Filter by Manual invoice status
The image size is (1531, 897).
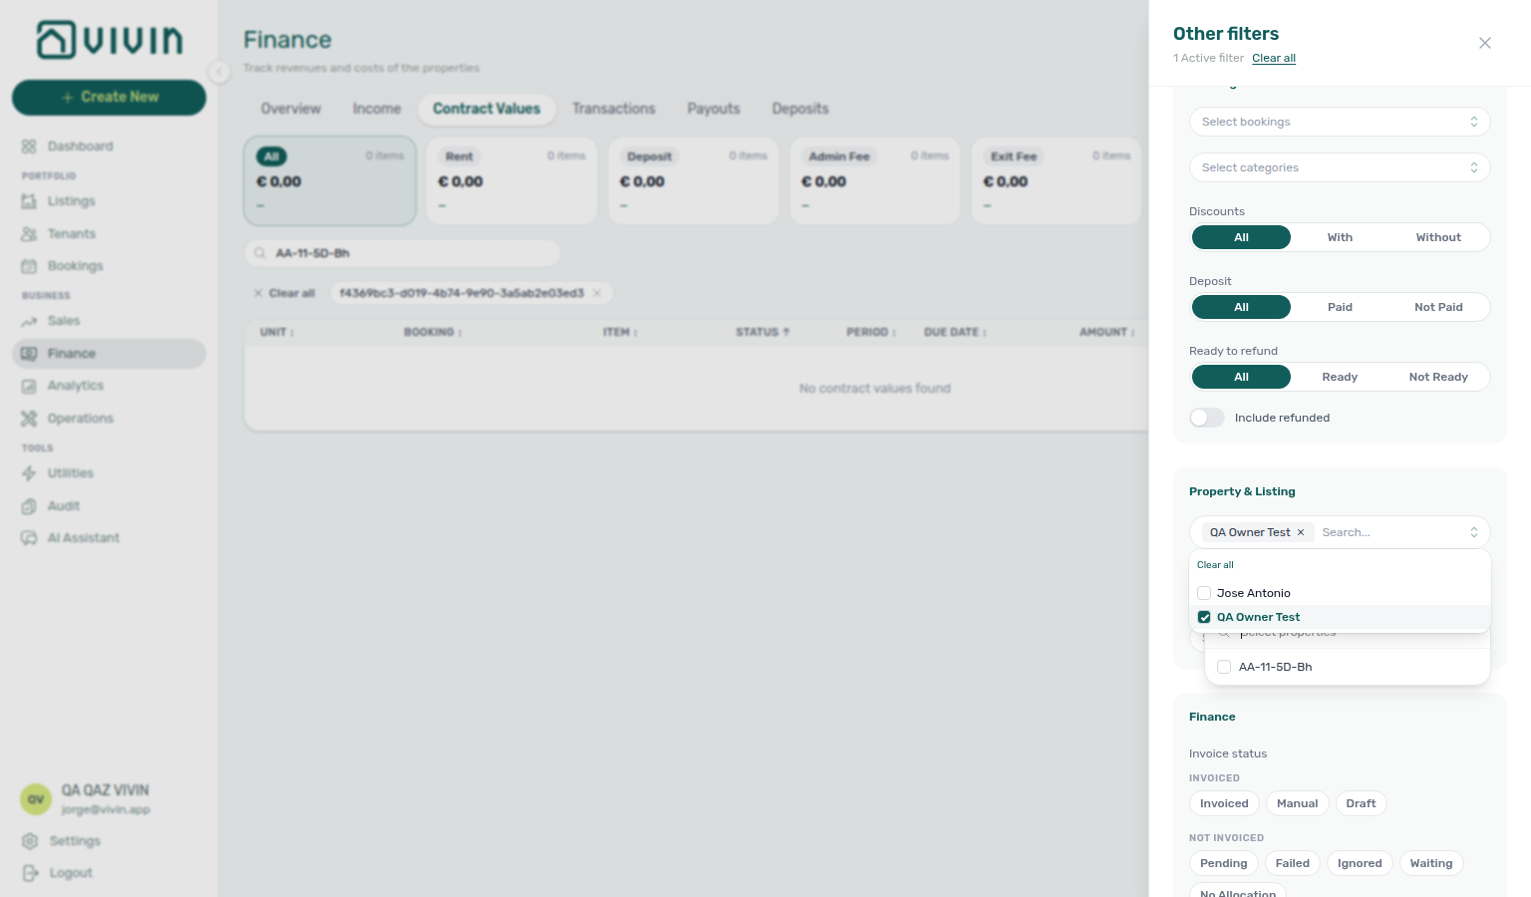point(1297,803)
